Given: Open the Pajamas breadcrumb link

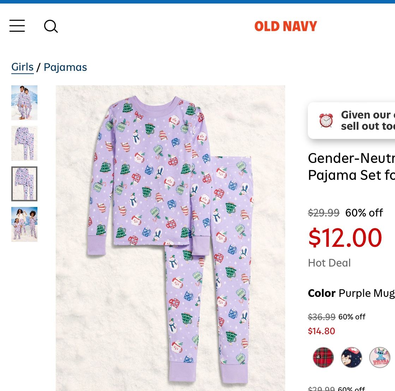Looking at the screenshot, I should tap(65, 67).
